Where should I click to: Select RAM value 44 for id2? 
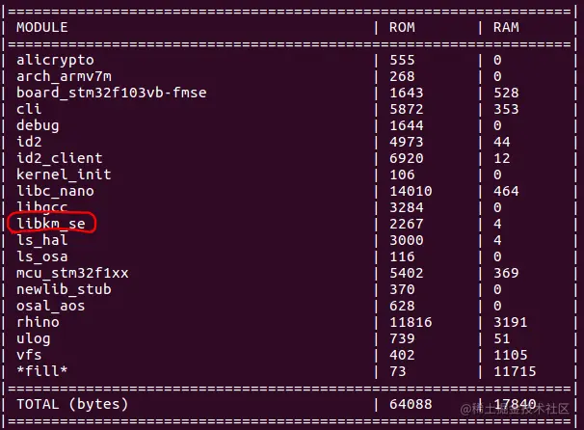tap(502, 142)
